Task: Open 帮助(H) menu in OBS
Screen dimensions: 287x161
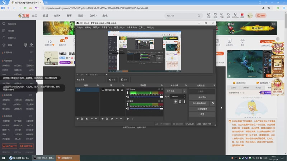Action: coord(150,28)
